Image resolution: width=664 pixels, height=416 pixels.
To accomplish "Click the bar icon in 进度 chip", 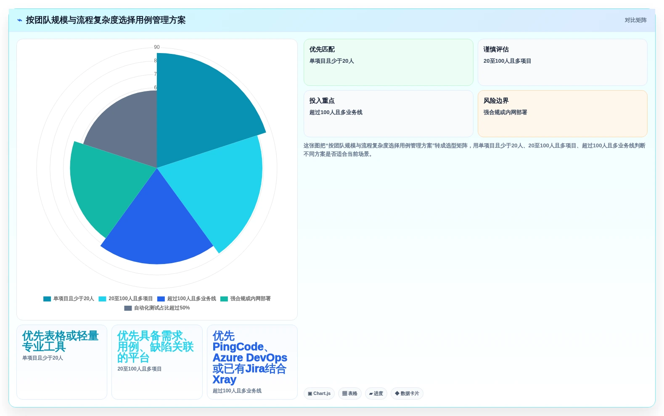I will (x=371, y=394).
